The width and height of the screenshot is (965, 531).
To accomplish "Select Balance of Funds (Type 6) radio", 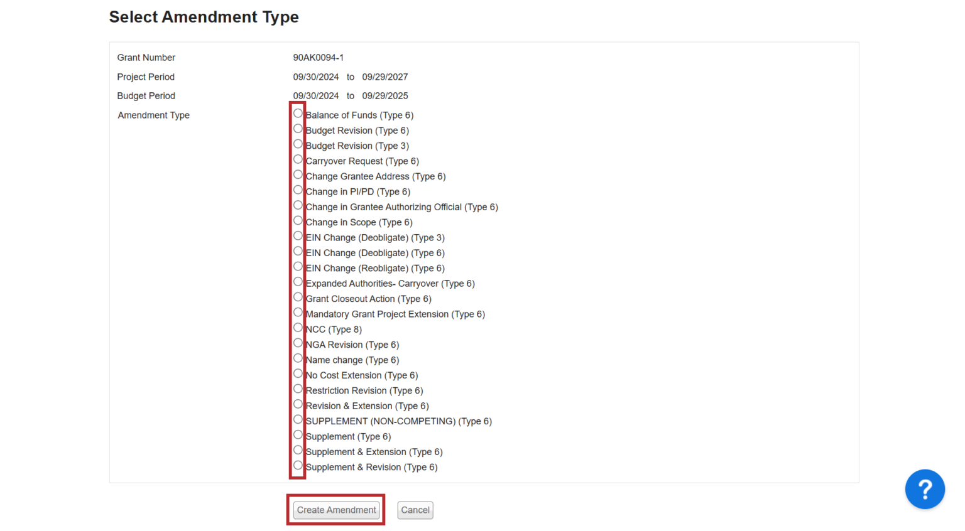I will pyautogui.click(x=298, y=114).
